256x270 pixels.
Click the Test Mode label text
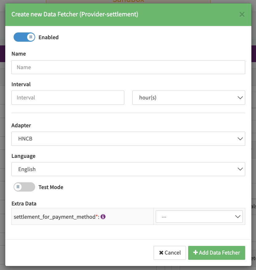(x=51, y=187)
